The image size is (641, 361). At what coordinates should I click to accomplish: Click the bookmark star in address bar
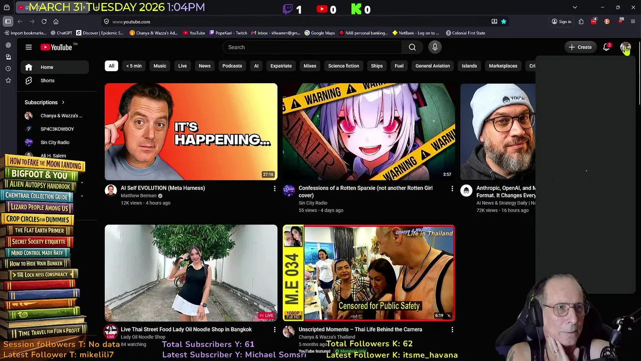[x=504, y=22]
